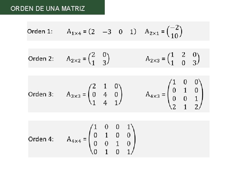Select the Orden 4: label
Screen dimensions: 230x172
(x=41, y=139)
